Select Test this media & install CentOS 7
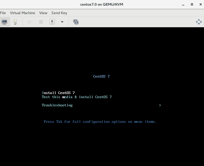 pos(77,97)
